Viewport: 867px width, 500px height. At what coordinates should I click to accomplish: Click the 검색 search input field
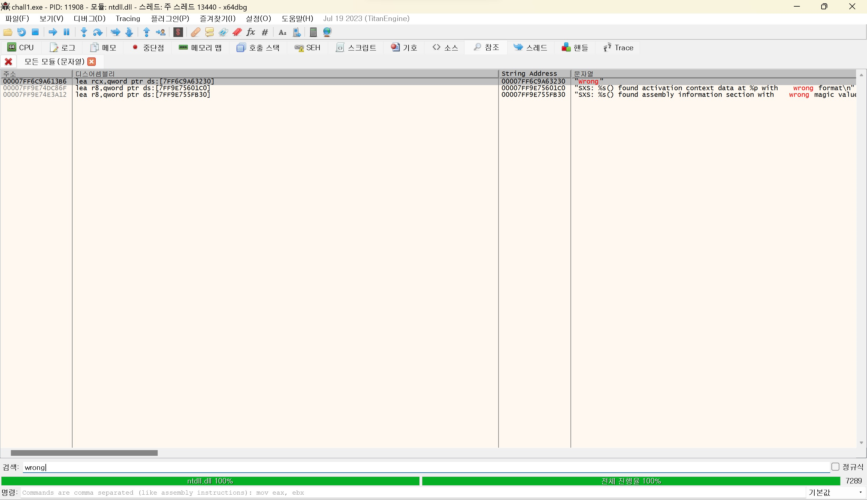tap(412, 467)
